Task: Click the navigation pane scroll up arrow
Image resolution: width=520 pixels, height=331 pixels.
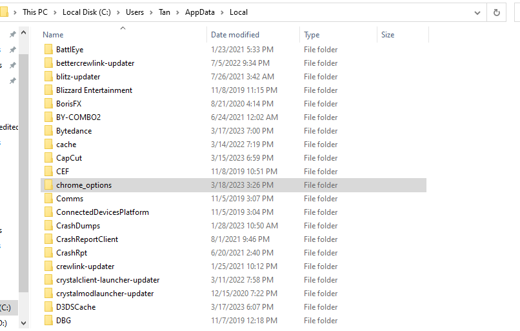Action: click(23, 32)
